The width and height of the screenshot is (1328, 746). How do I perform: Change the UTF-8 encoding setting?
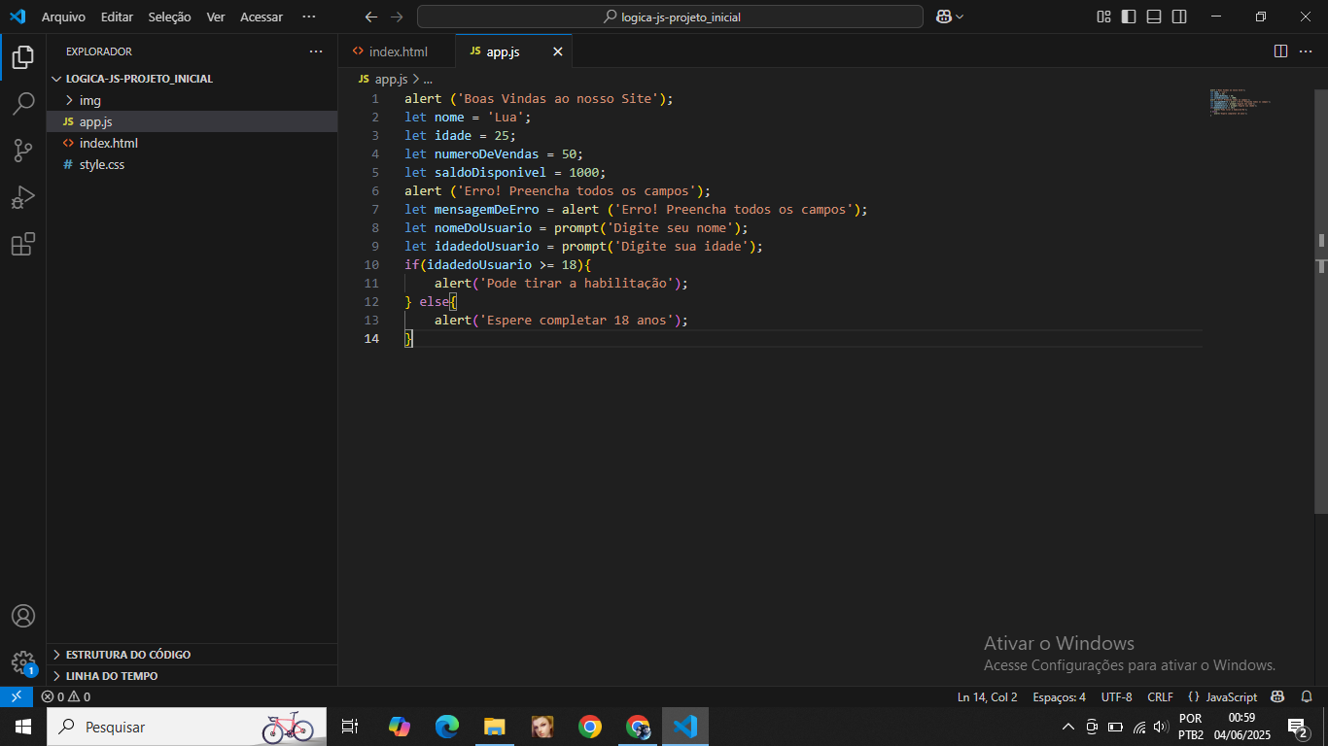coord(1117,696)
